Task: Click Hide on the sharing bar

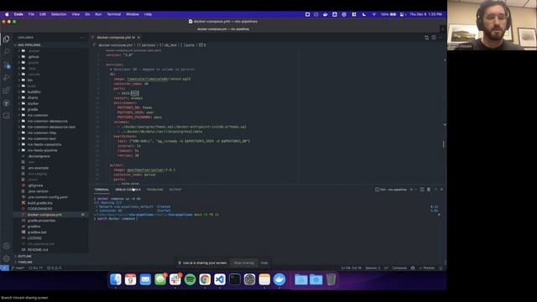Action: (x=264, y=263)
